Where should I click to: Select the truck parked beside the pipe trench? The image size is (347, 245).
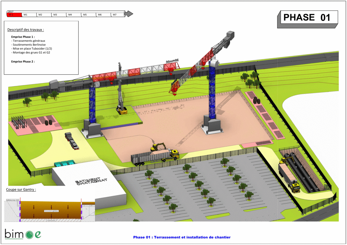pyautogui.click(x=289, y=178)
